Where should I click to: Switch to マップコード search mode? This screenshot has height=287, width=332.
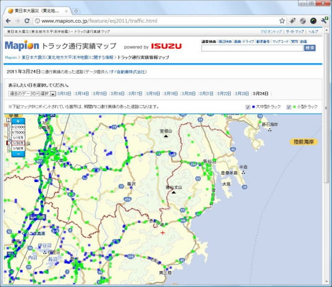pos(280,41)
